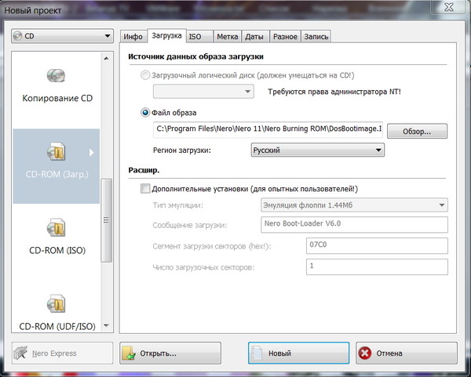Click the Сообщение загрузки text field
The height and width of the screenshot is (377, 471).
354,225
